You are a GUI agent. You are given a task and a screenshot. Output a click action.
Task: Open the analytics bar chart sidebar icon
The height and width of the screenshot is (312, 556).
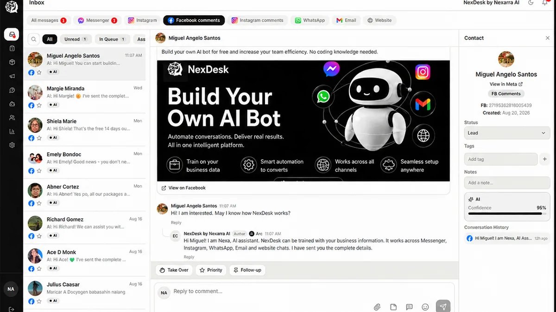tap(12, 131)
